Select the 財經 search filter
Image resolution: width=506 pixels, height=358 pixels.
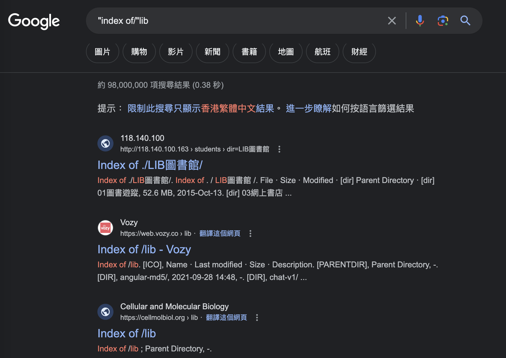click(x=359, y=52)
